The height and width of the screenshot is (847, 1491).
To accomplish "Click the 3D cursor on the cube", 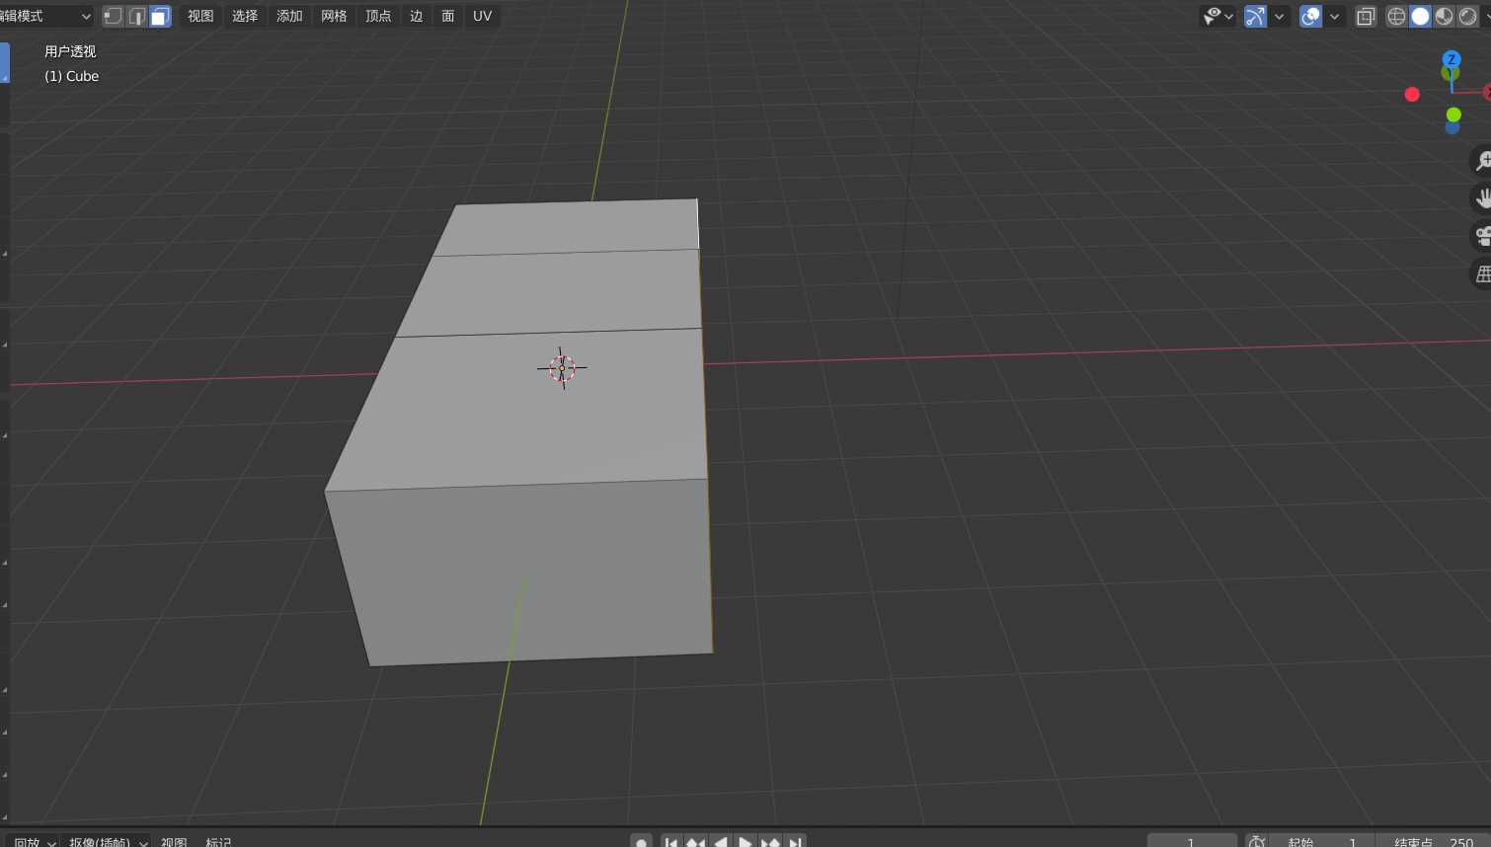I will [x=562, y=368].
